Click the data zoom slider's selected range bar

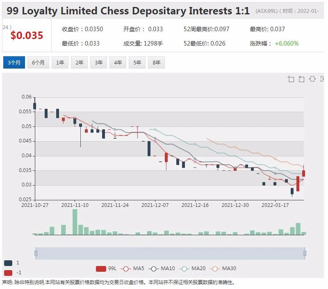[x=170, y=253]
